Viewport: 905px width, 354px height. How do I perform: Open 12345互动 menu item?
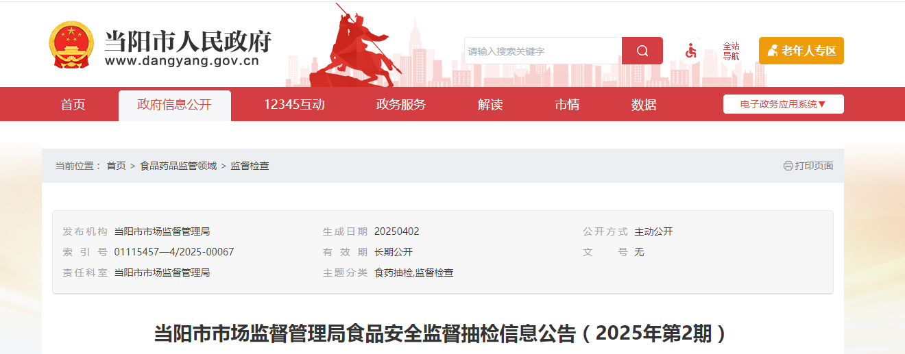pyautogui.click(x=294, y=104)
